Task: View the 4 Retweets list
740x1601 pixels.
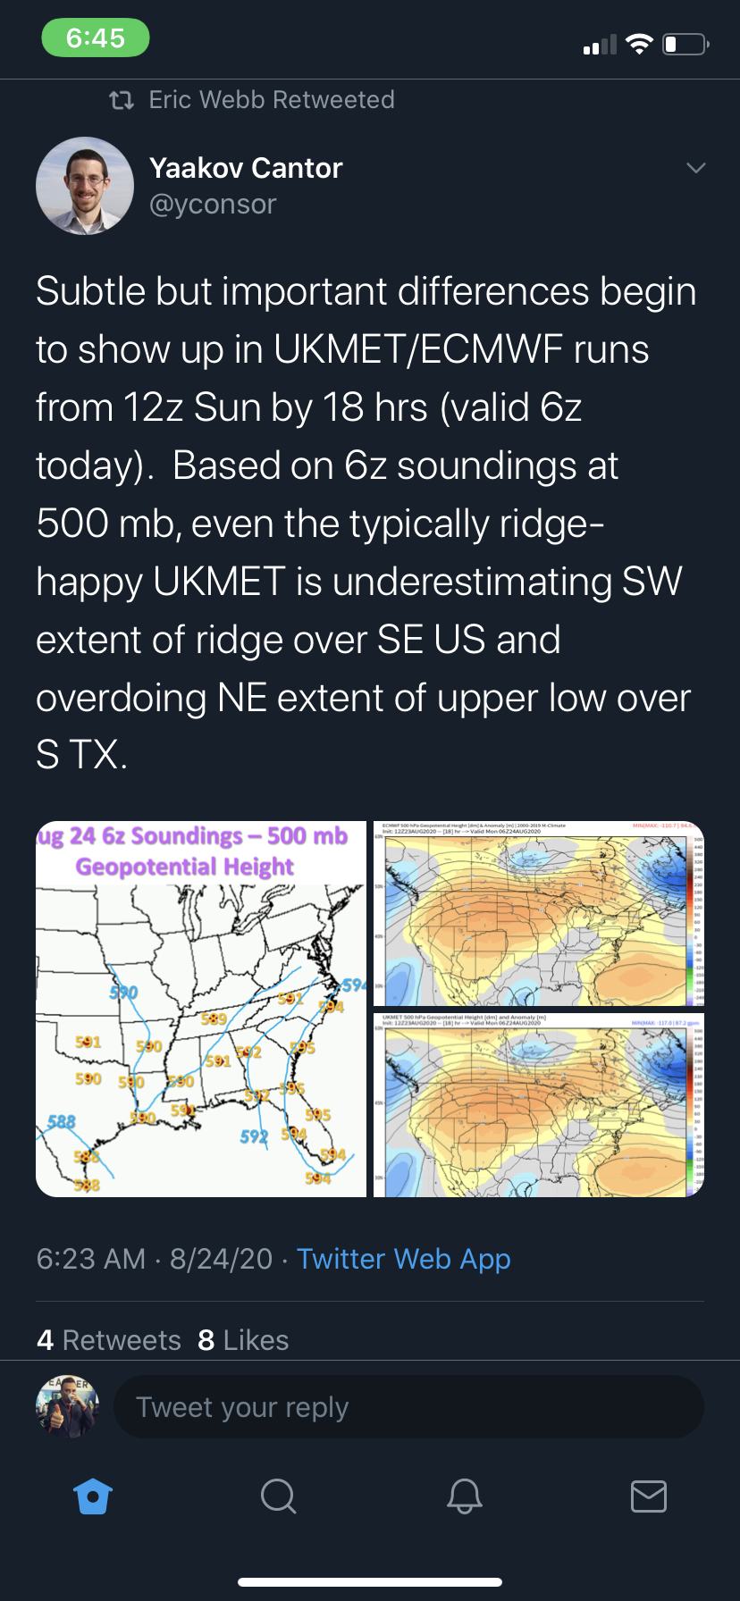Action: point(109,1340)
